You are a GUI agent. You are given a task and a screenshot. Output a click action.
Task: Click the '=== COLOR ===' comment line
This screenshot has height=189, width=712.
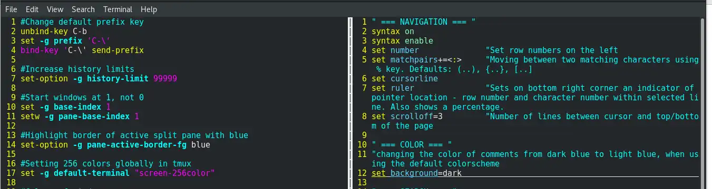click(412, 144)
